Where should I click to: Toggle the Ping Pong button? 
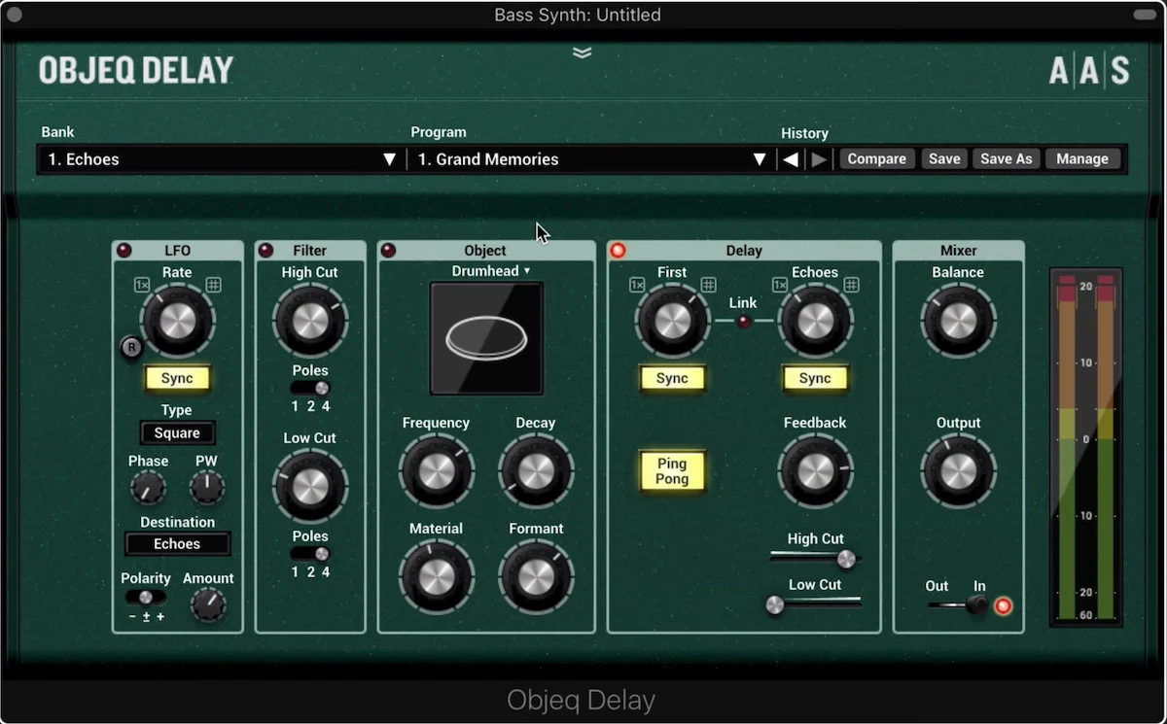[672, 471]
